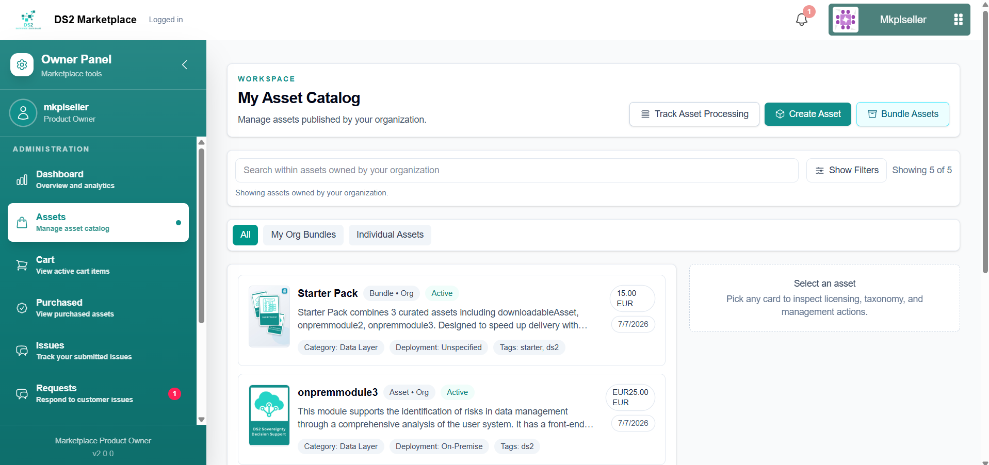Open the Starter Pack thumbnail
Viewport: 989px width, 465px height.
tap(269, 316)
